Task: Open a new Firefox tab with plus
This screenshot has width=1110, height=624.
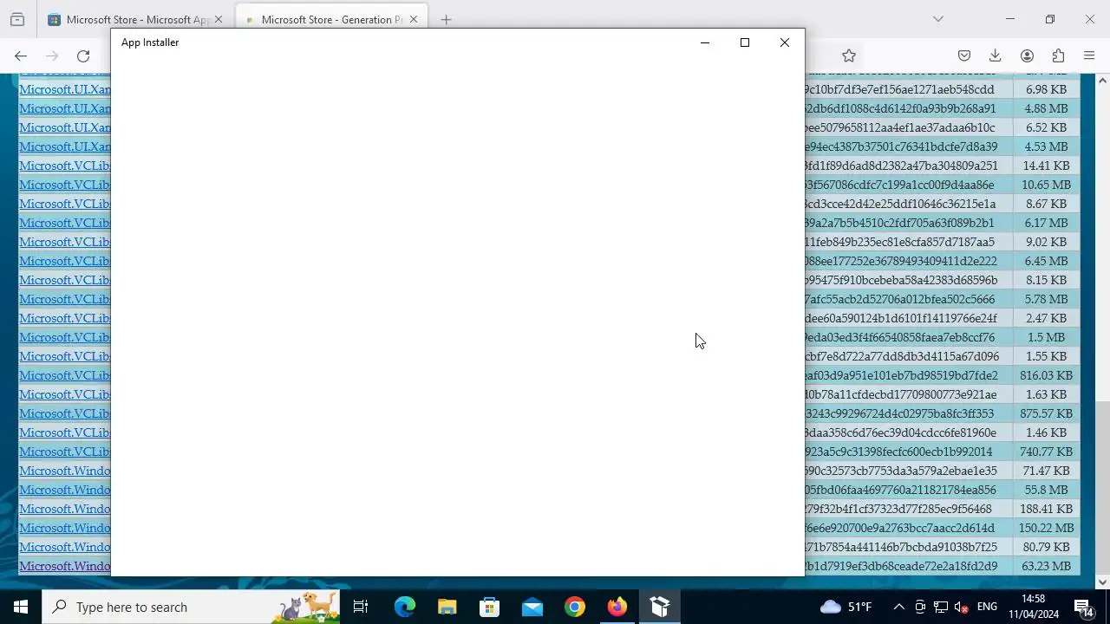Action: tap(446, 19)
